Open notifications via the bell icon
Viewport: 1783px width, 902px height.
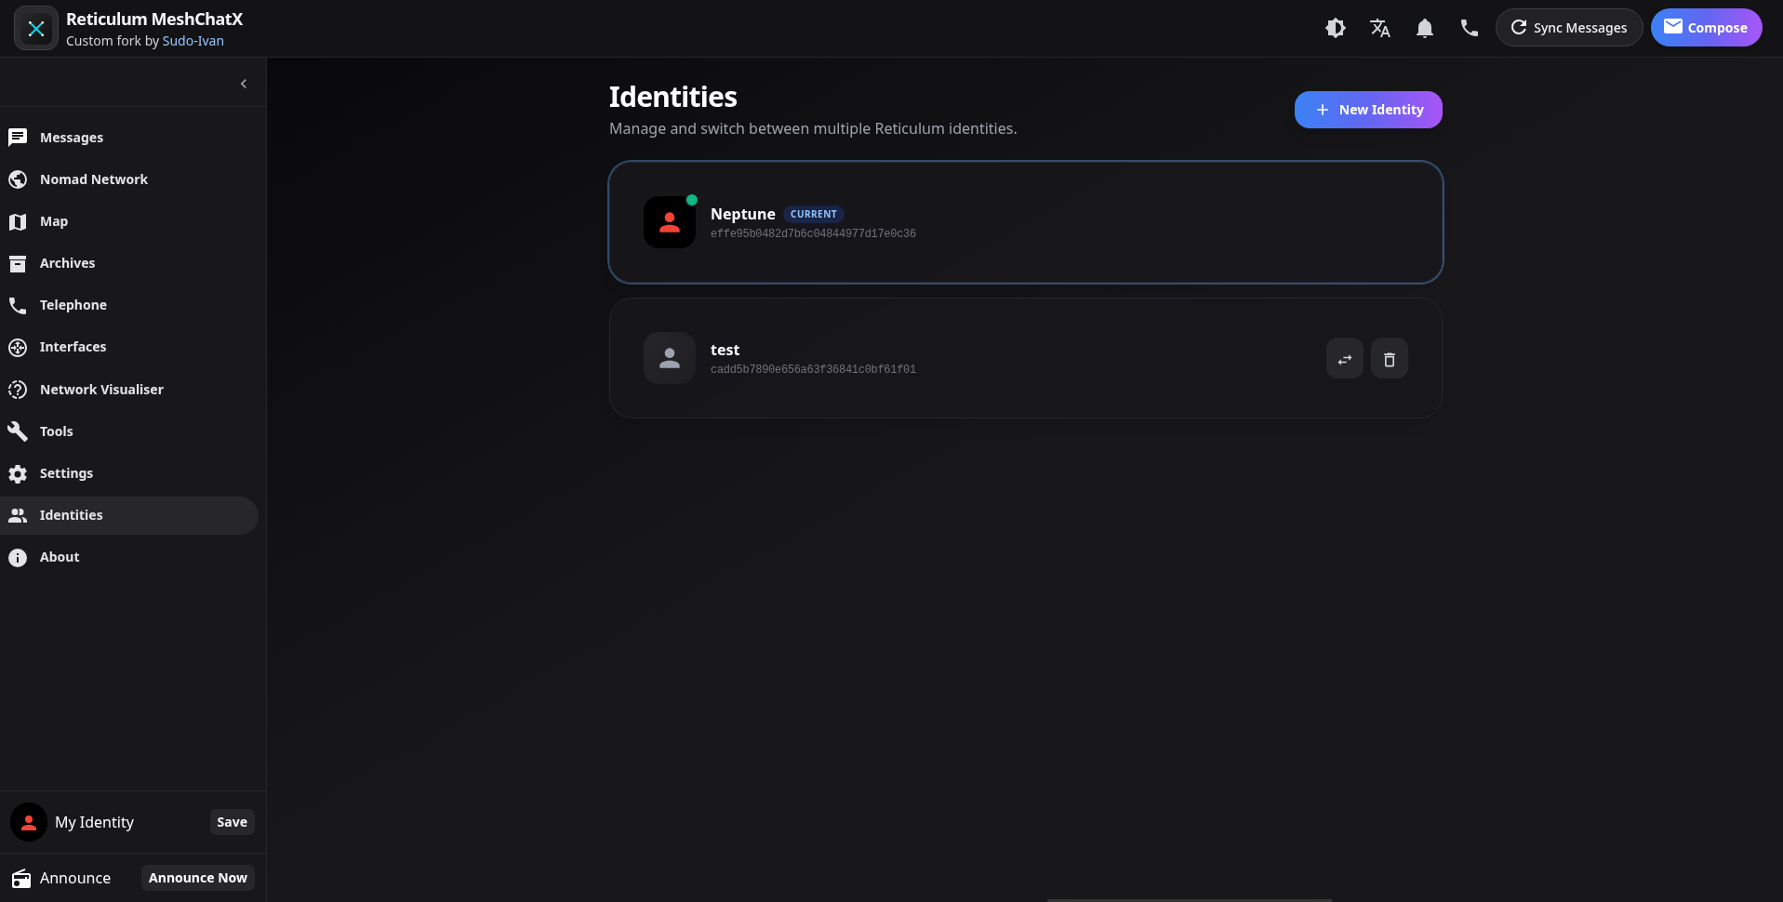[x=1424, y=28]
